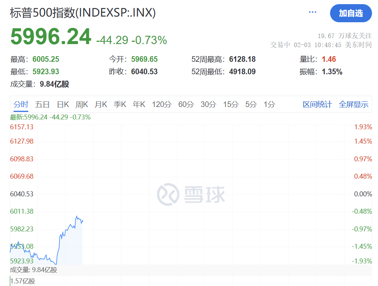The image size is (378, 286).
Task: Click 全屏显示 to show fullscreen chart
Action: coord(353,104)
